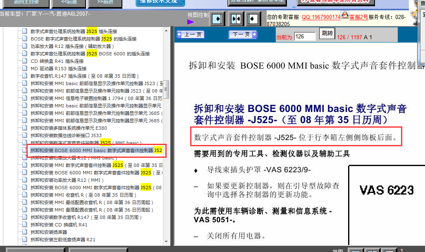This screenshot has height=252, width=425.
Task: Open the 客服2号 link
Action: pyautogui.click(x=358, y=17)
